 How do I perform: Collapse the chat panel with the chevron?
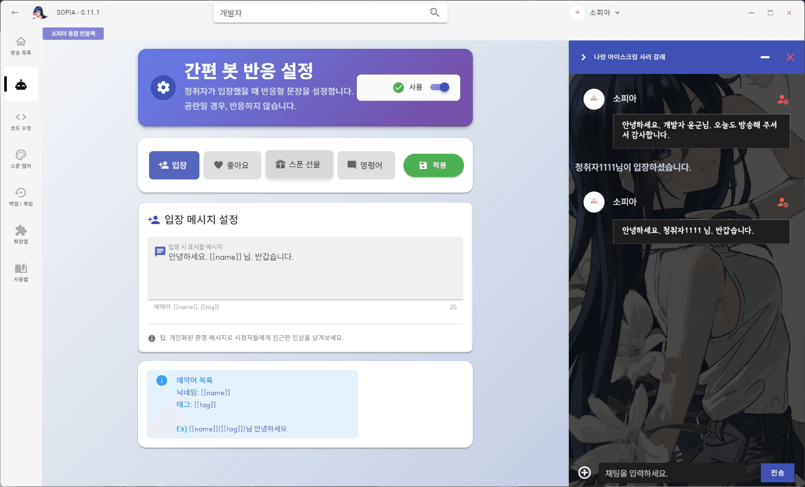click(582, 57)
